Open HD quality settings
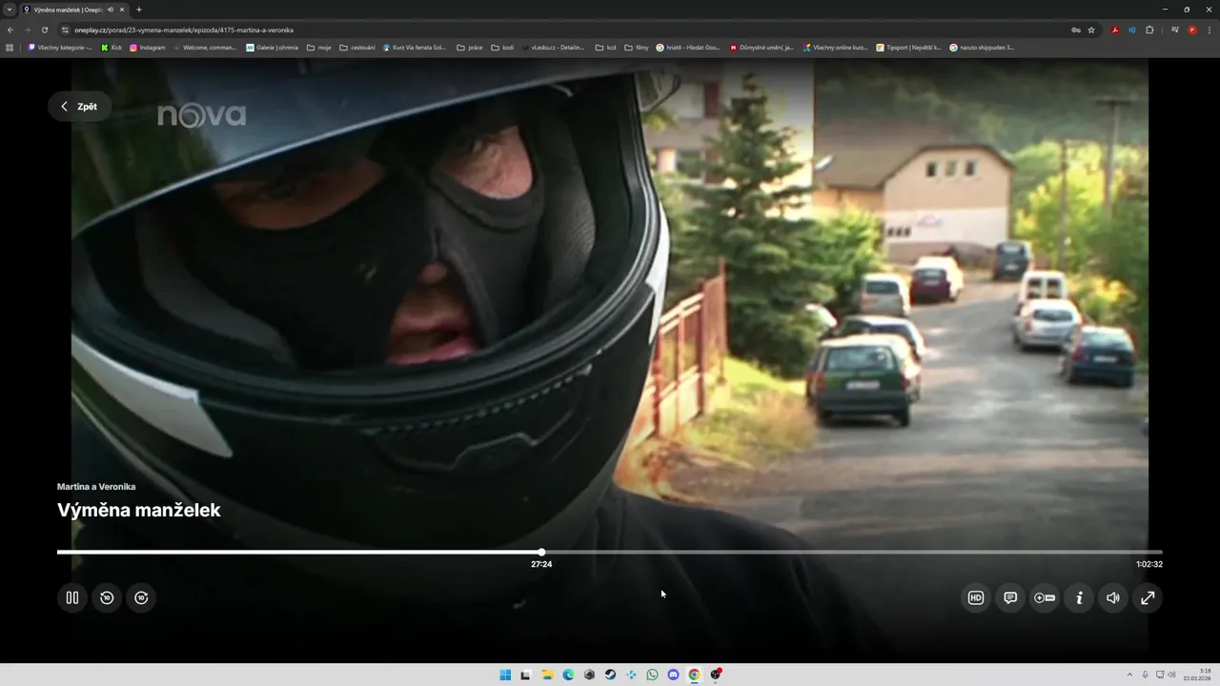Image resolution: width=1220 pixels, height=686 pixels. pos(976,597)
